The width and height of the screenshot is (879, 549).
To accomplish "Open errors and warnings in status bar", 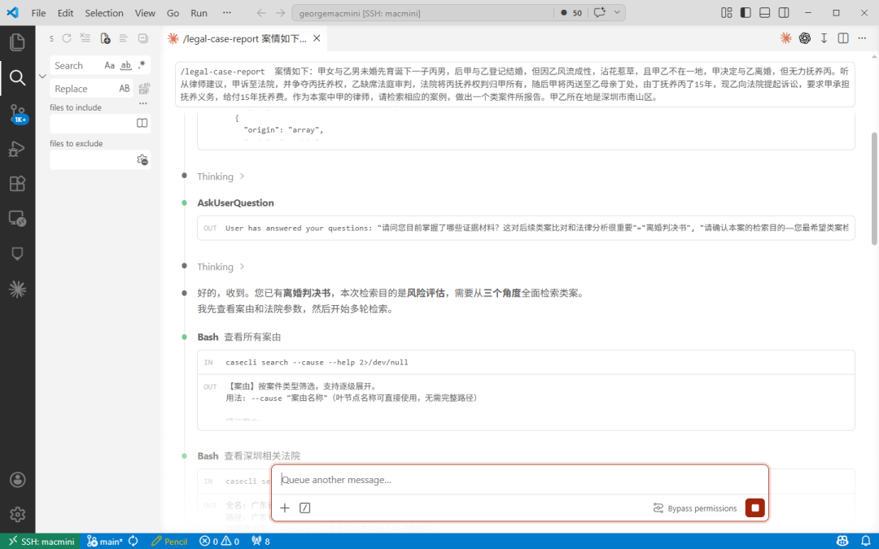I will tap(220, 541).
